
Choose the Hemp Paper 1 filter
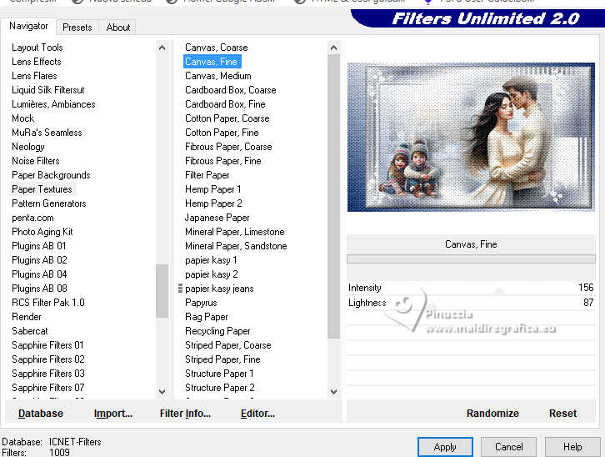coord(213,189)
